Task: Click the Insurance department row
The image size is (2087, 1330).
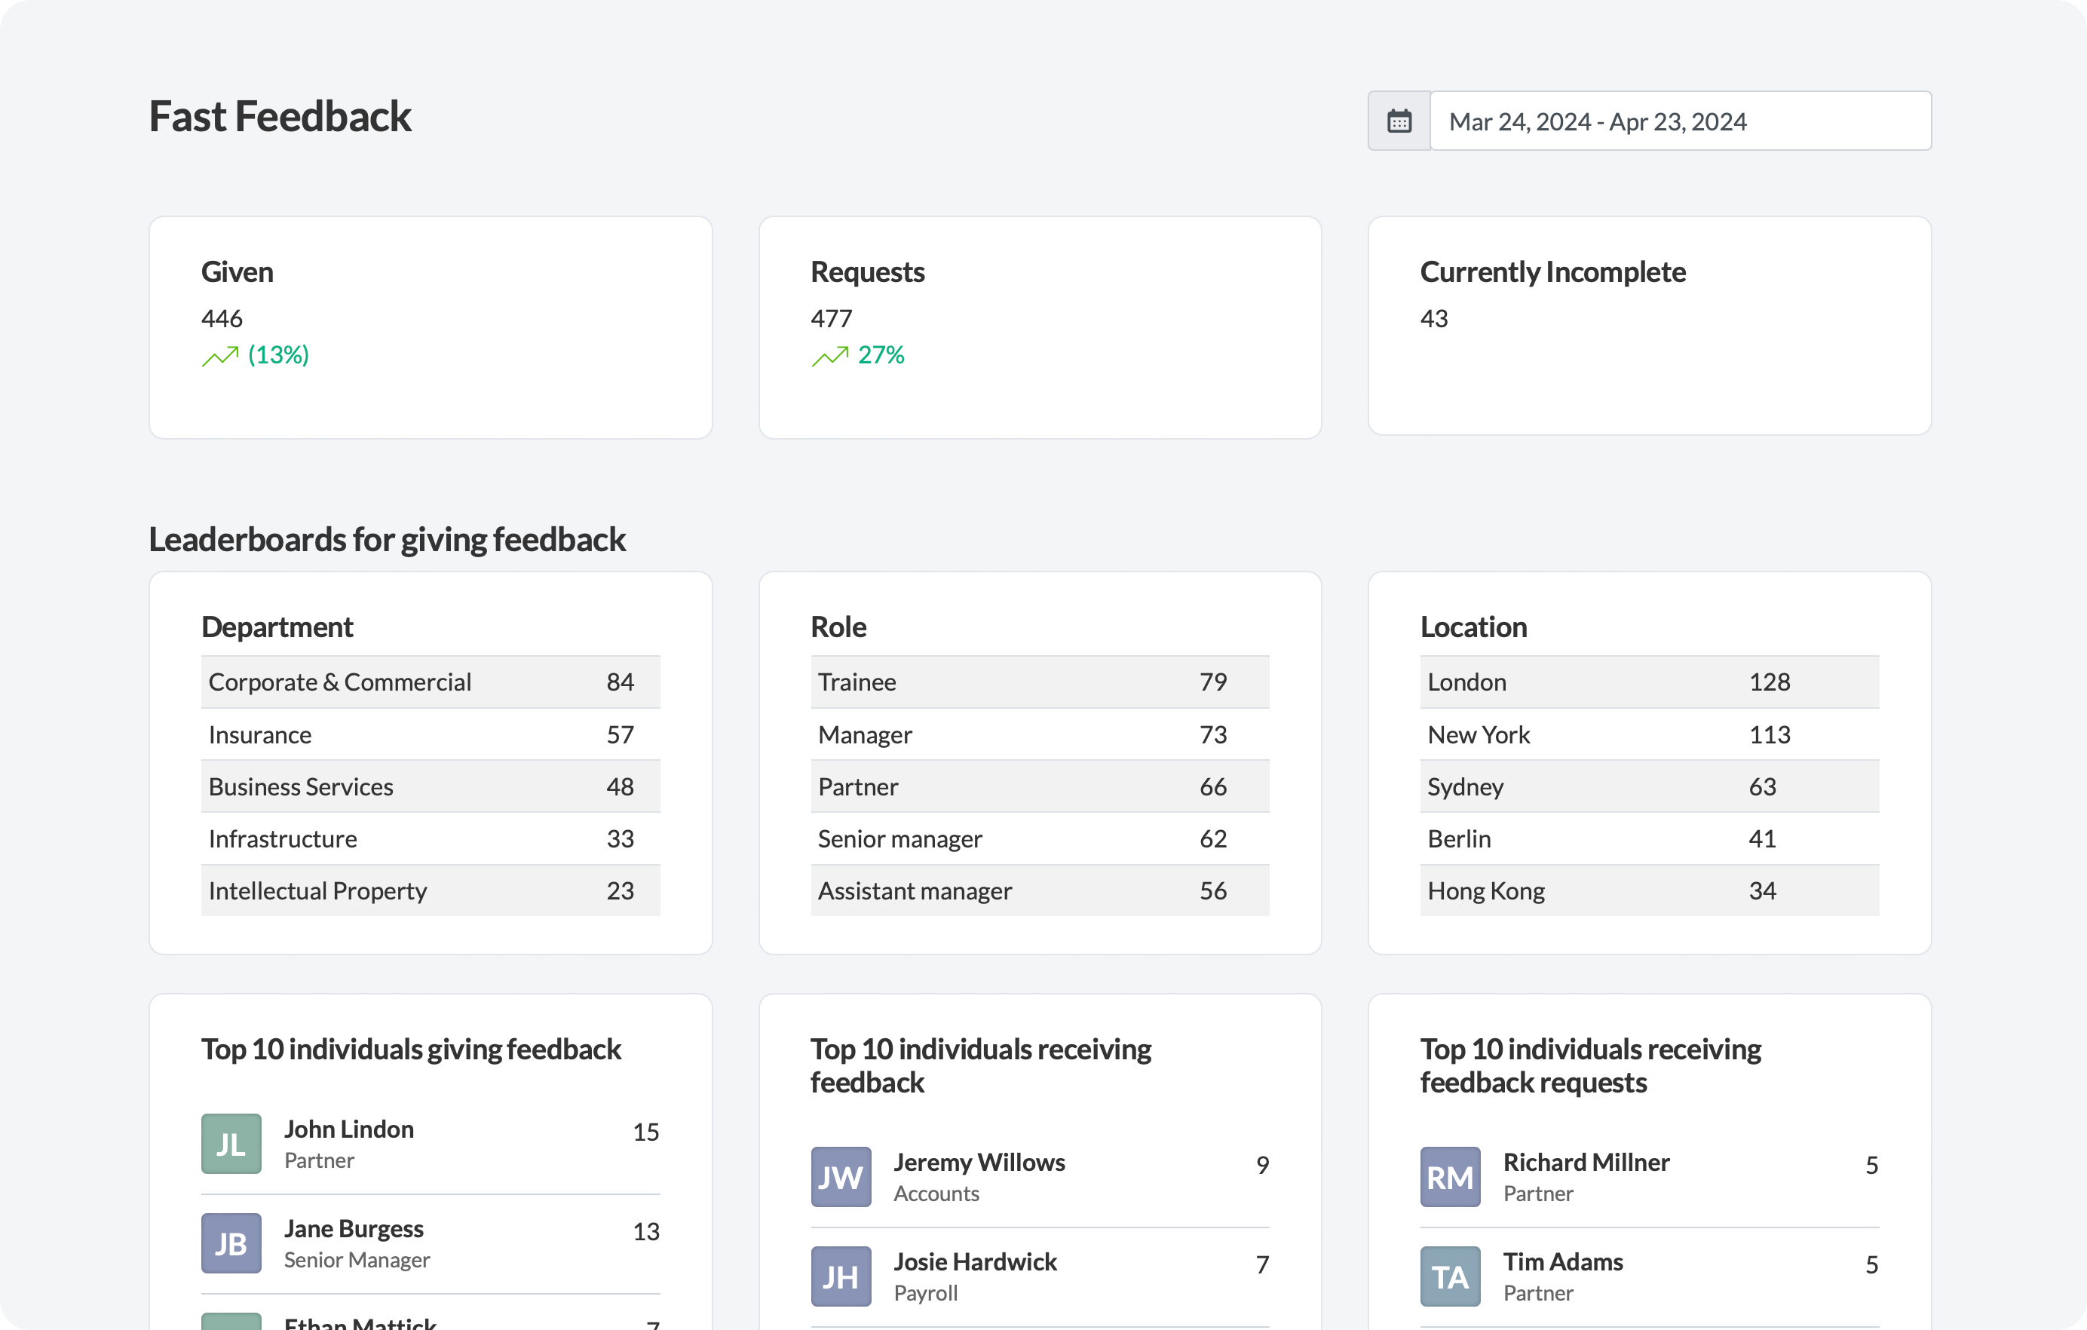Action: point(430,735)
